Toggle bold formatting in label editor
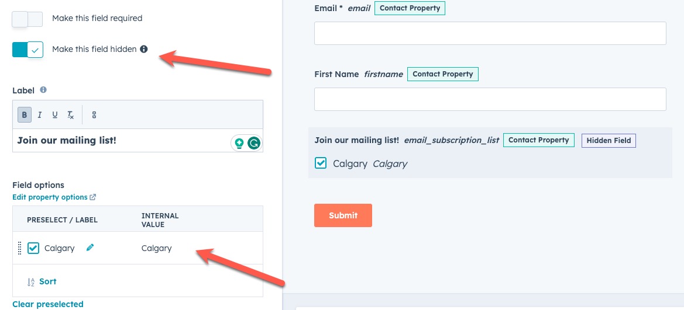The height and width of the screenshot is (310, 684). click(25, 115)
